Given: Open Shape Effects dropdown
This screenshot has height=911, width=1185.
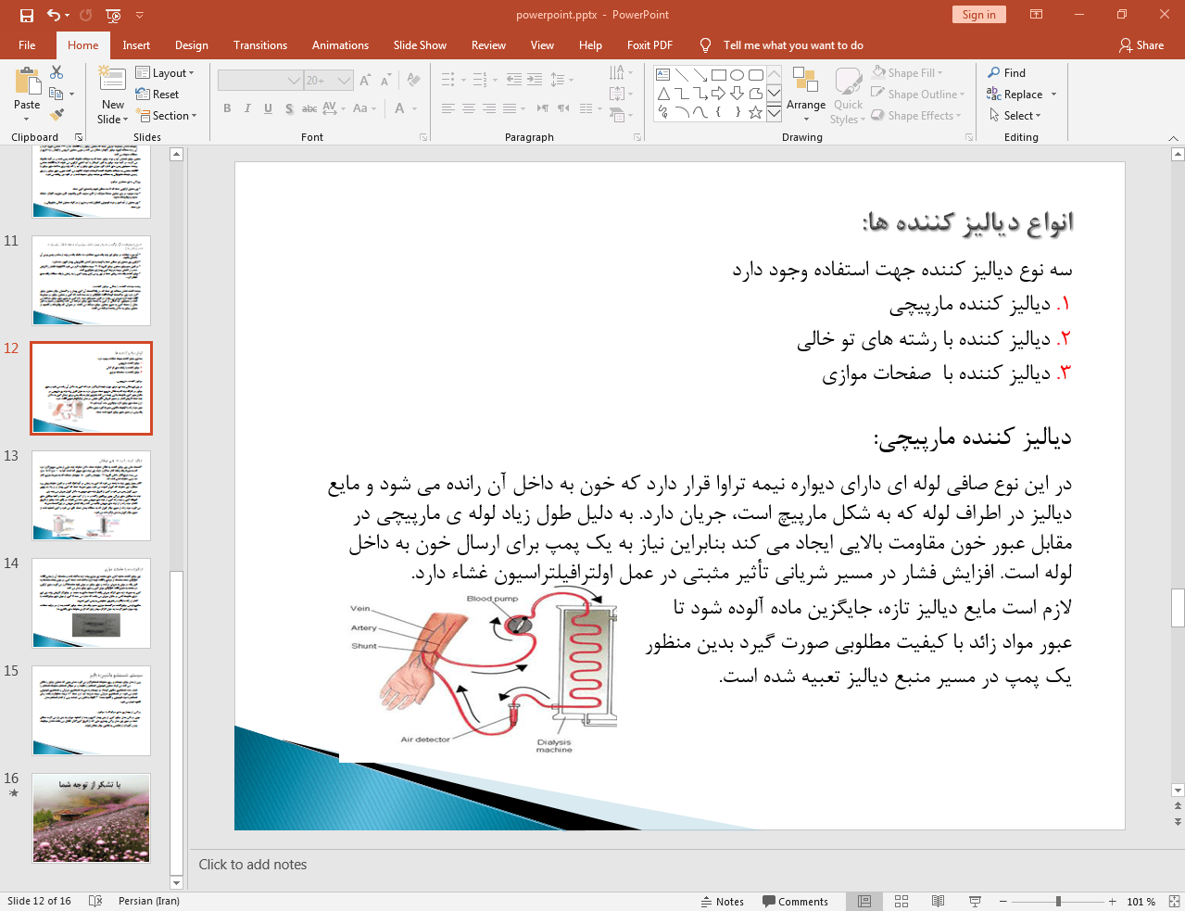Looking at the screenshot, I should 916,116.
